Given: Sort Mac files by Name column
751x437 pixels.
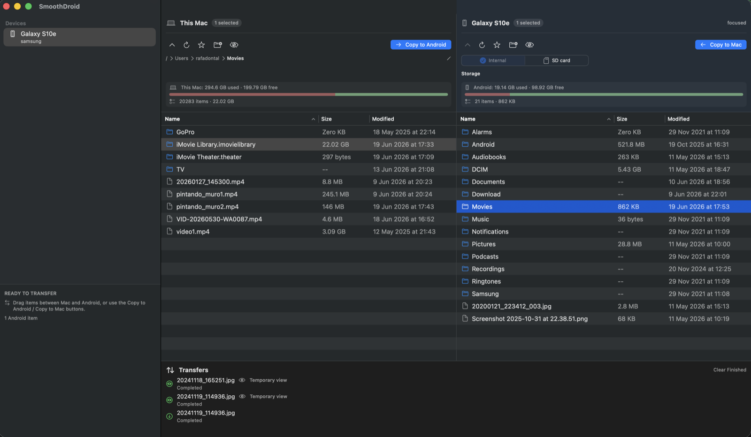Looking at the screenshot, I should point(240,119).
